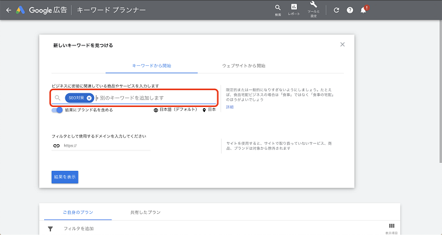Switch to ウェブサイトから開始 tab

click(x=243, y=66)
